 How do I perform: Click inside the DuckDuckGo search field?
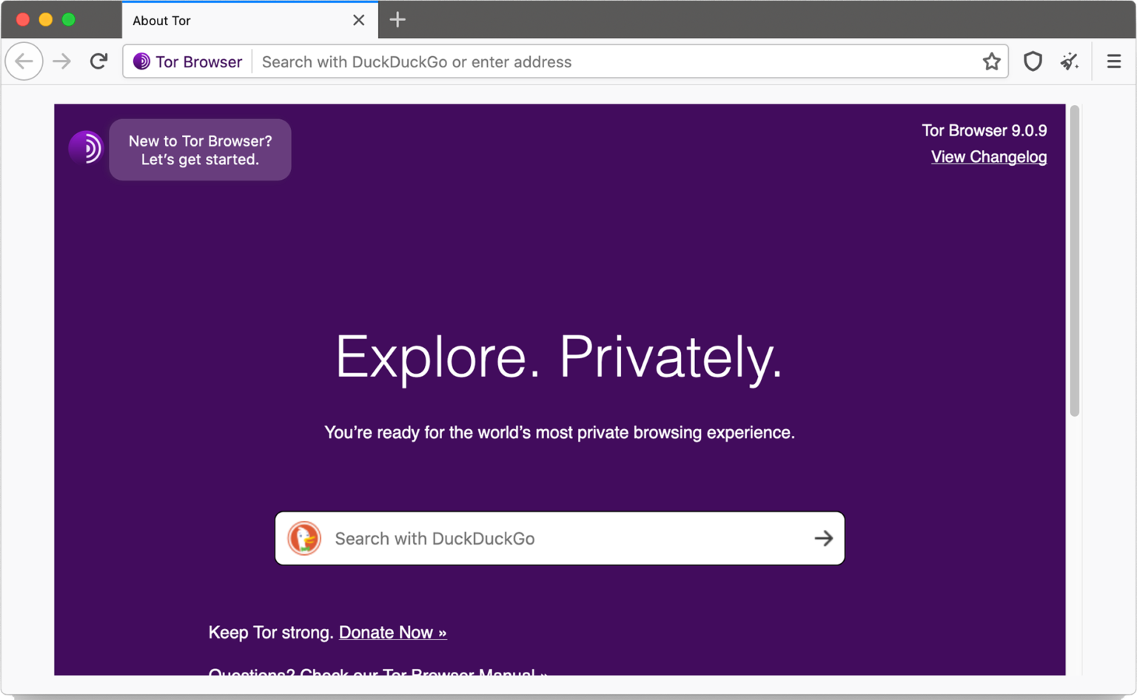pos(518,538)
